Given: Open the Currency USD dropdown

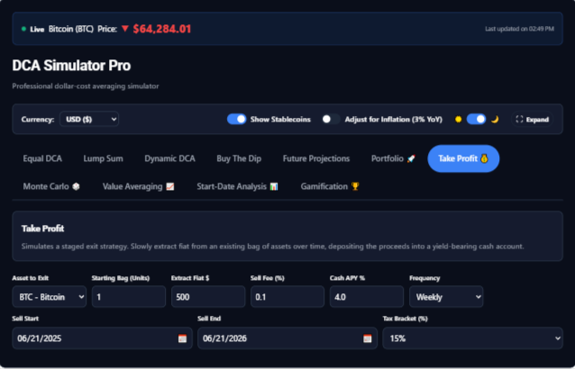Looking at the screenshot, I should point(89,119).
